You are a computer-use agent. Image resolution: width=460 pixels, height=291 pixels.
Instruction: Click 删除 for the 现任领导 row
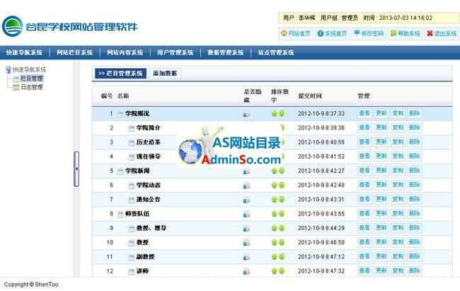(x=415, y=156)
